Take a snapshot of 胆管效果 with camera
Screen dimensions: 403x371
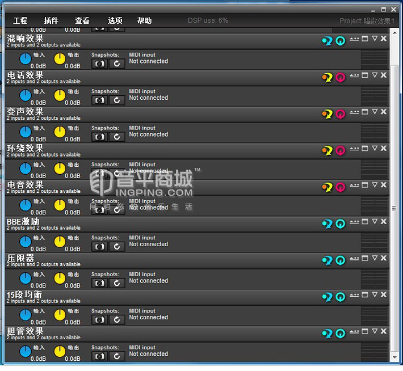pyautogui.click(x=100, y=356)
